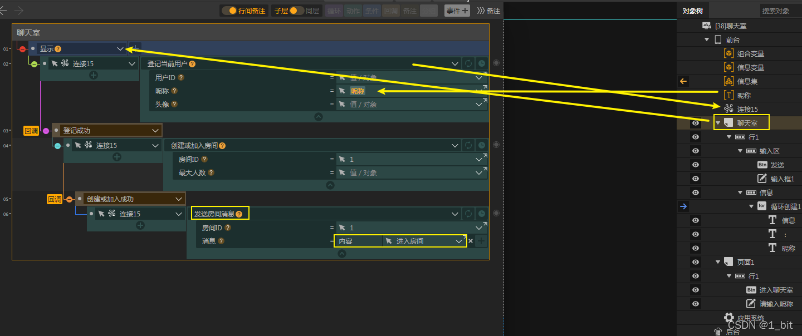Screen dimensions: 802x336
Task: Click the 条件 toolbar button
Action: pyautogui.click(x=371, y=11)
